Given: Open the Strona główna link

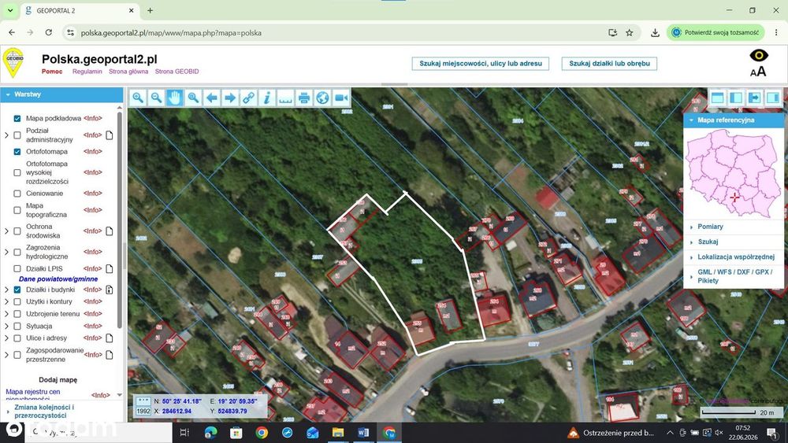Looking at the screenshot, I should [x=128, y=72].
